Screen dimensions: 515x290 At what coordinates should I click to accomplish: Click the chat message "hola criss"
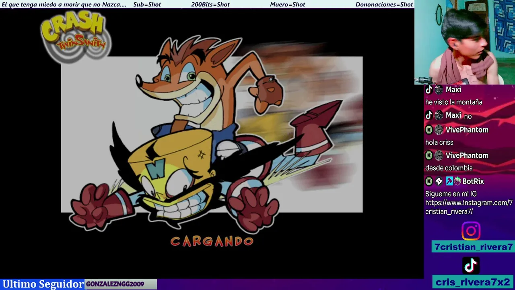click(439, 143)
